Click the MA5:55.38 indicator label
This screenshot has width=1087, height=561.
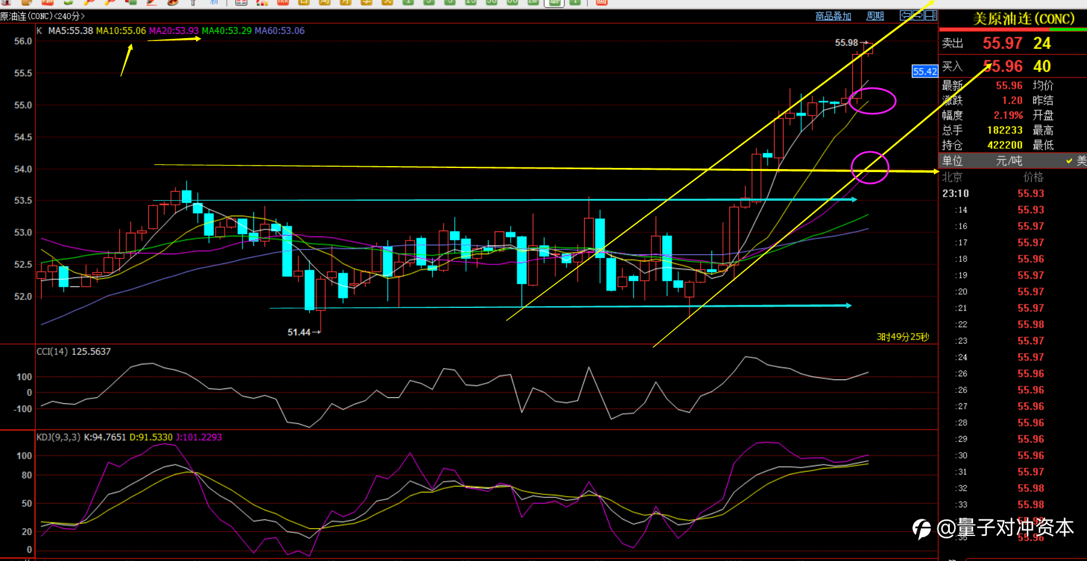tap(70, 31)
